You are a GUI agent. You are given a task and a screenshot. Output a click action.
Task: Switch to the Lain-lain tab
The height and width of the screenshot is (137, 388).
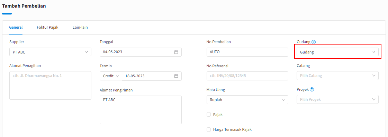80,27
